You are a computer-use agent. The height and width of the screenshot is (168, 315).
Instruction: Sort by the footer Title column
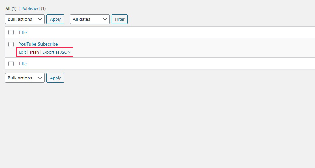click(x=22, y=64)
